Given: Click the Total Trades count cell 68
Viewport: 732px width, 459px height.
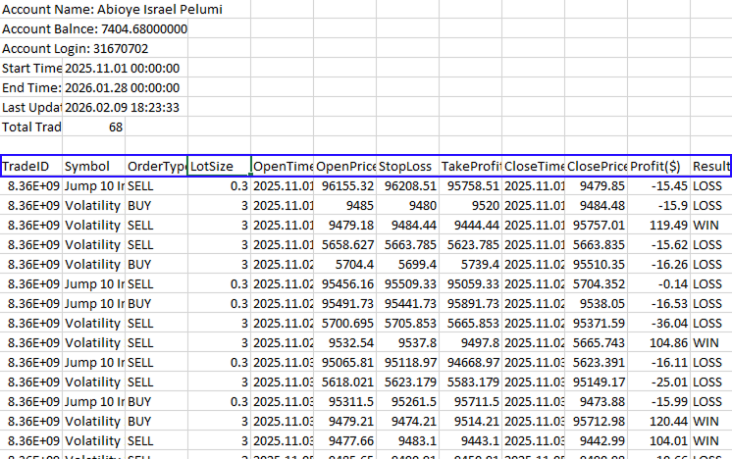Looking at the screenshot, I should [x=93, y=127].
